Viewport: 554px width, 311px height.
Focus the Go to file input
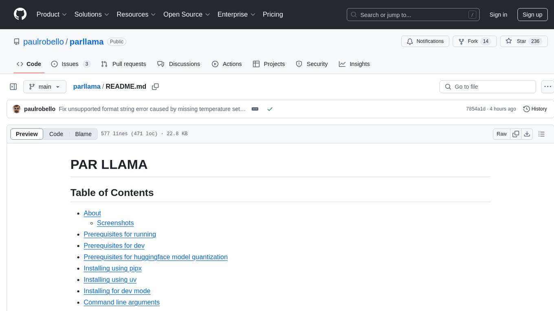488,87
